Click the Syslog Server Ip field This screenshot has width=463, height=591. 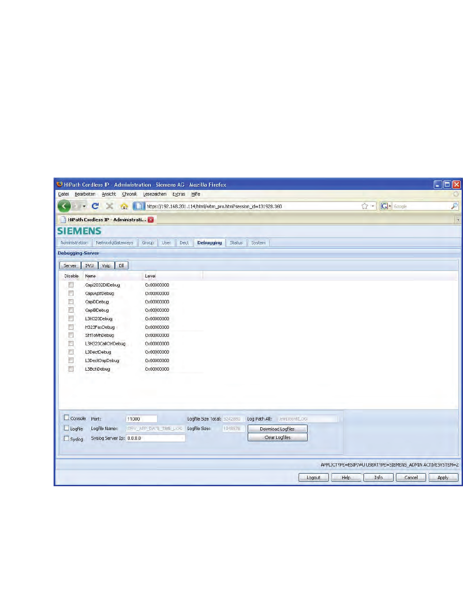tap(155, 438)
